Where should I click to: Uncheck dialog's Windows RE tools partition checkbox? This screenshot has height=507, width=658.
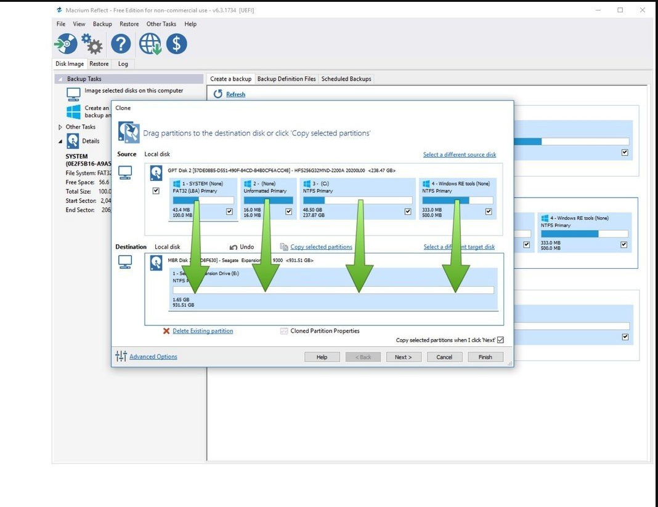[489, 212]
